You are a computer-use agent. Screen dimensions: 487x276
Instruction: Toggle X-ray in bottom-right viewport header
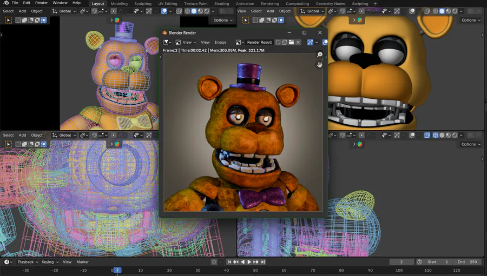point(427,135)
